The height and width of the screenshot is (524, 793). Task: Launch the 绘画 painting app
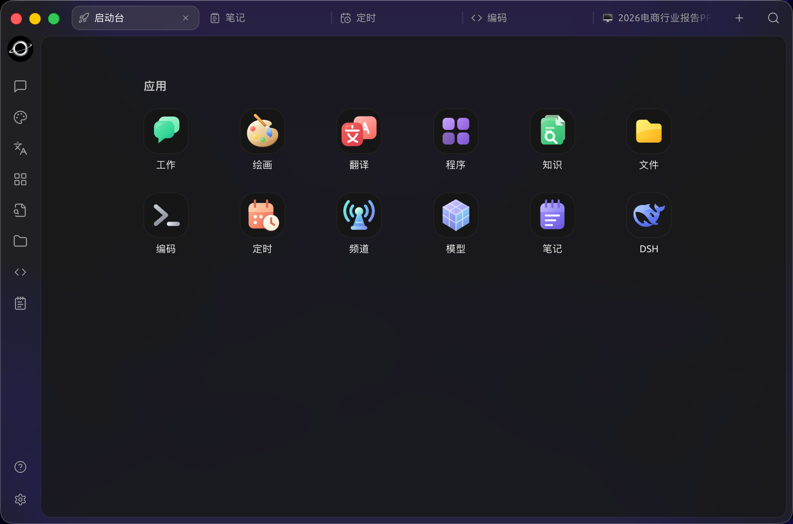pos(262,131)
